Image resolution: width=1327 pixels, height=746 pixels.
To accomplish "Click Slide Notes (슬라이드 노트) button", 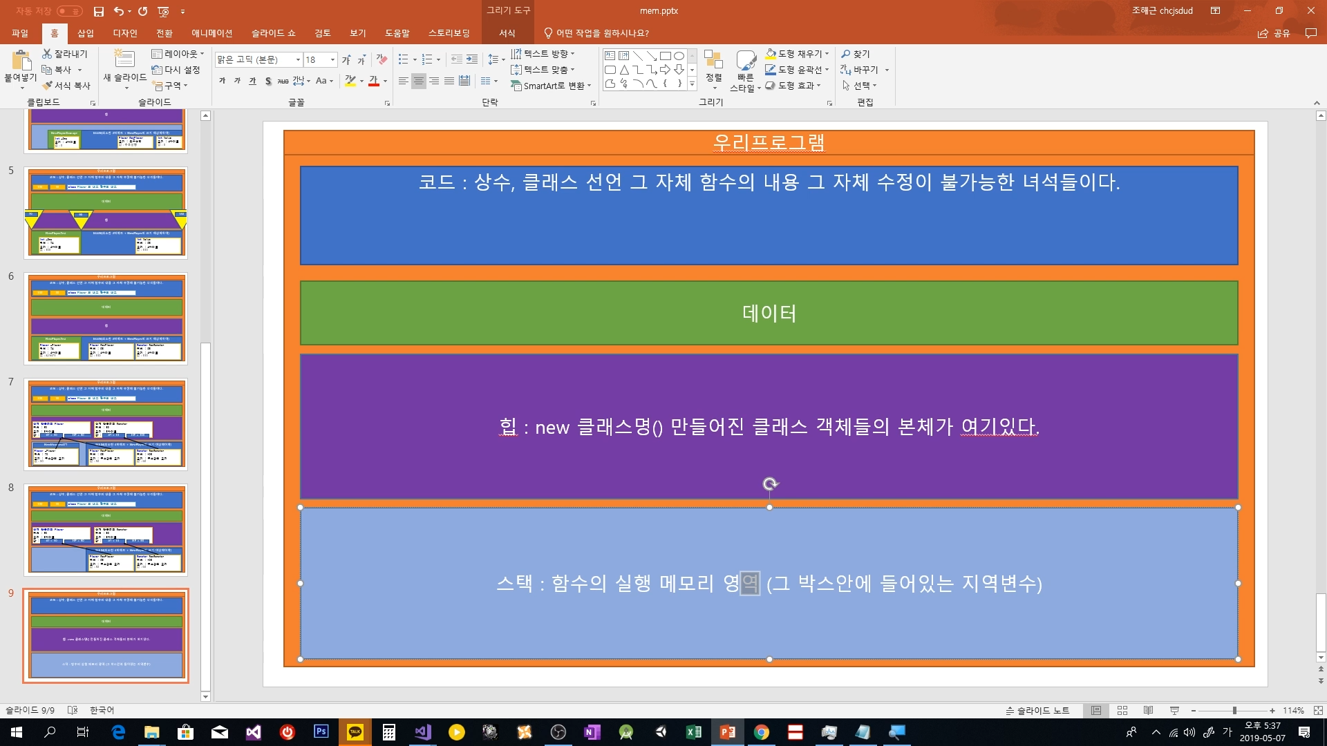I will point(1037,711).
